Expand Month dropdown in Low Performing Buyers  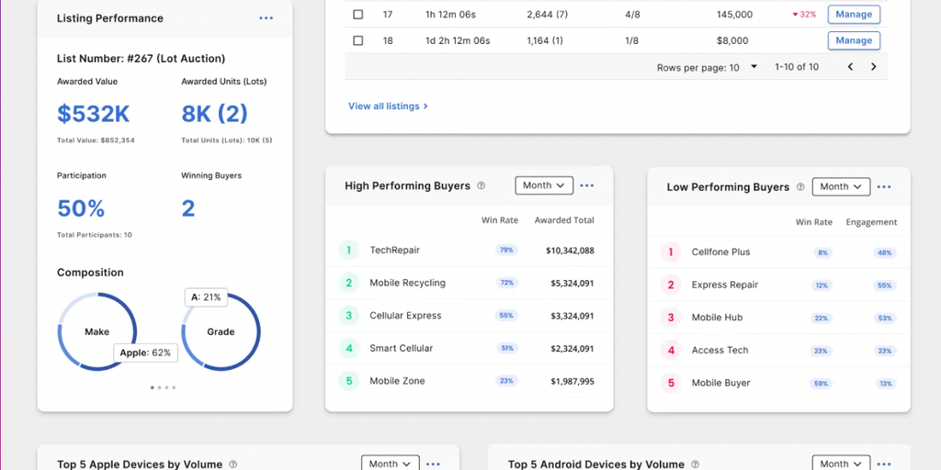[x=841, y=187]
